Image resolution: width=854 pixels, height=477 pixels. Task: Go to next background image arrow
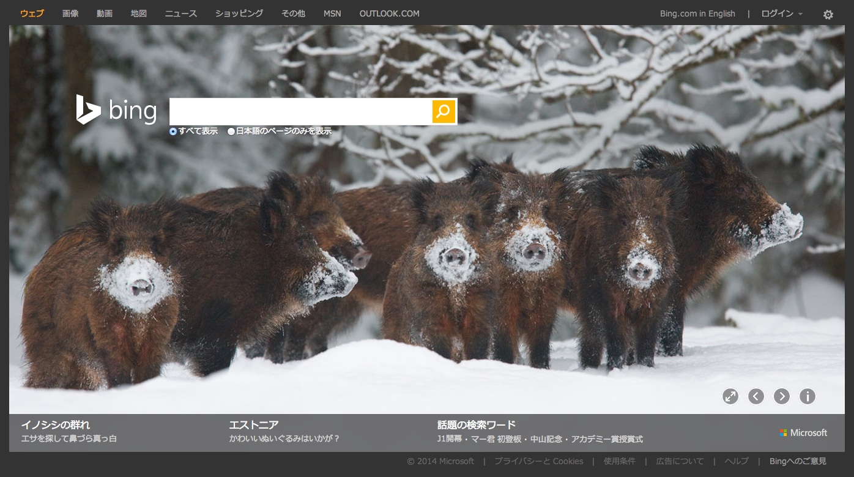click(x=782, y=396)
